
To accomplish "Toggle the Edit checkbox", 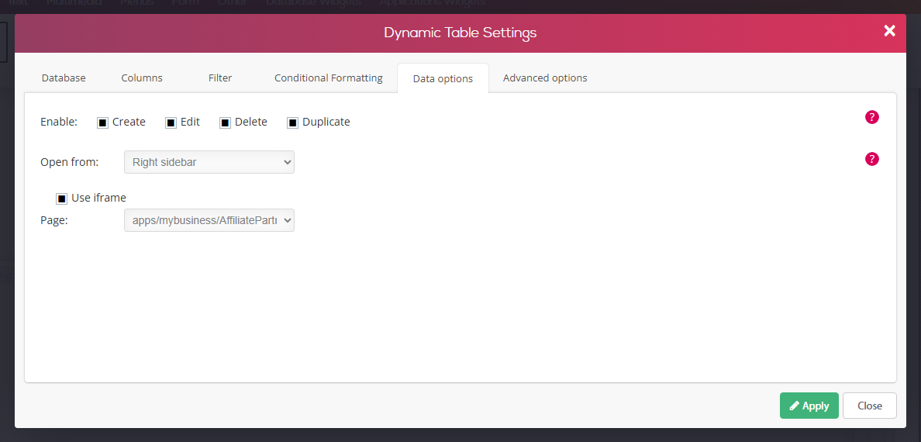I will coord(171,123).
